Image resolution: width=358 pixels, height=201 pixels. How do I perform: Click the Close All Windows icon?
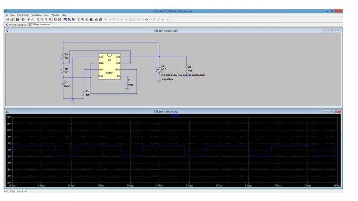[73, 20]
